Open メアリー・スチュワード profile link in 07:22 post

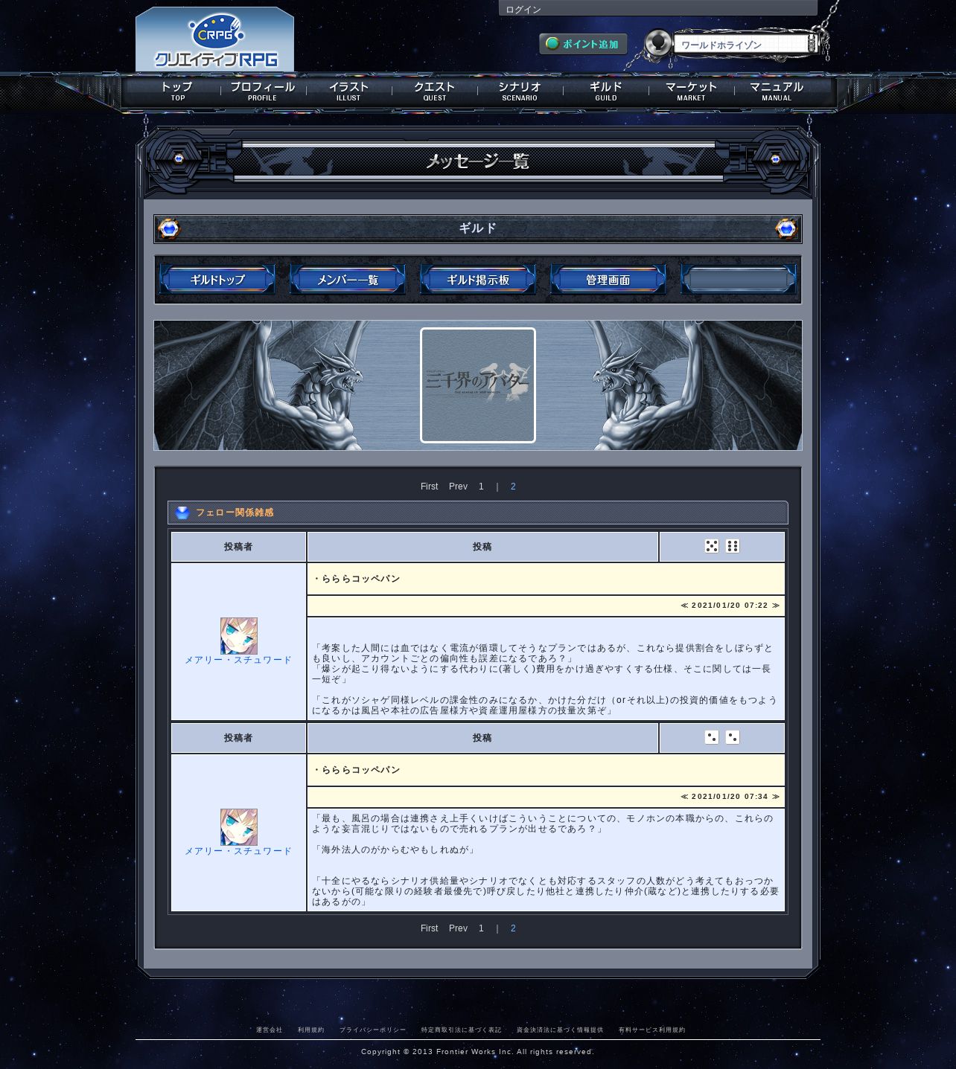[238, 660]
